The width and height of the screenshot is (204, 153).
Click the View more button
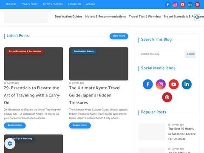coord(119,36)
